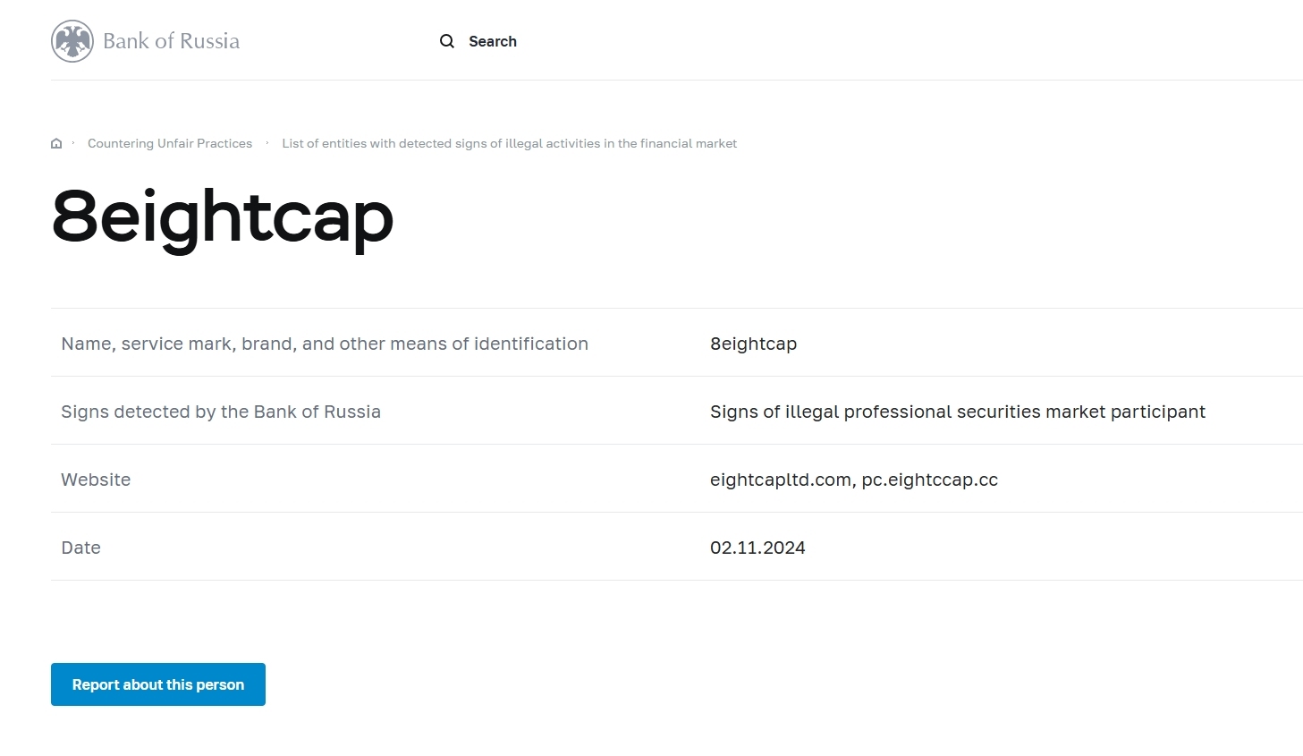Image resolution: width=1303 pixels, height=756 pixels.
Task: Open Countering Unfair Practices breadcrumb
Action: pos(170,143)
